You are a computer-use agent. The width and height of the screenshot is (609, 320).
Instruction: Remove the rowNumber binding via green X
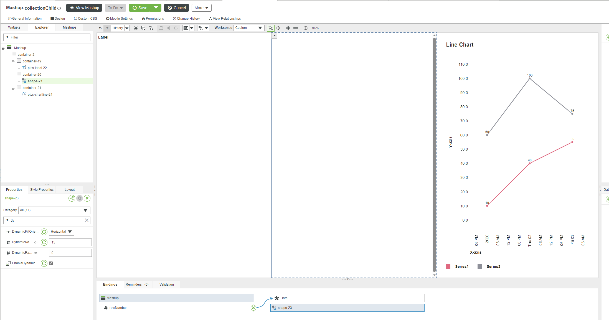[x=253, y=308]
